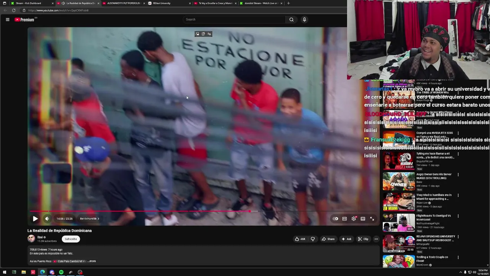Go to the YouTube Premium home logo

tap(25, 20)
